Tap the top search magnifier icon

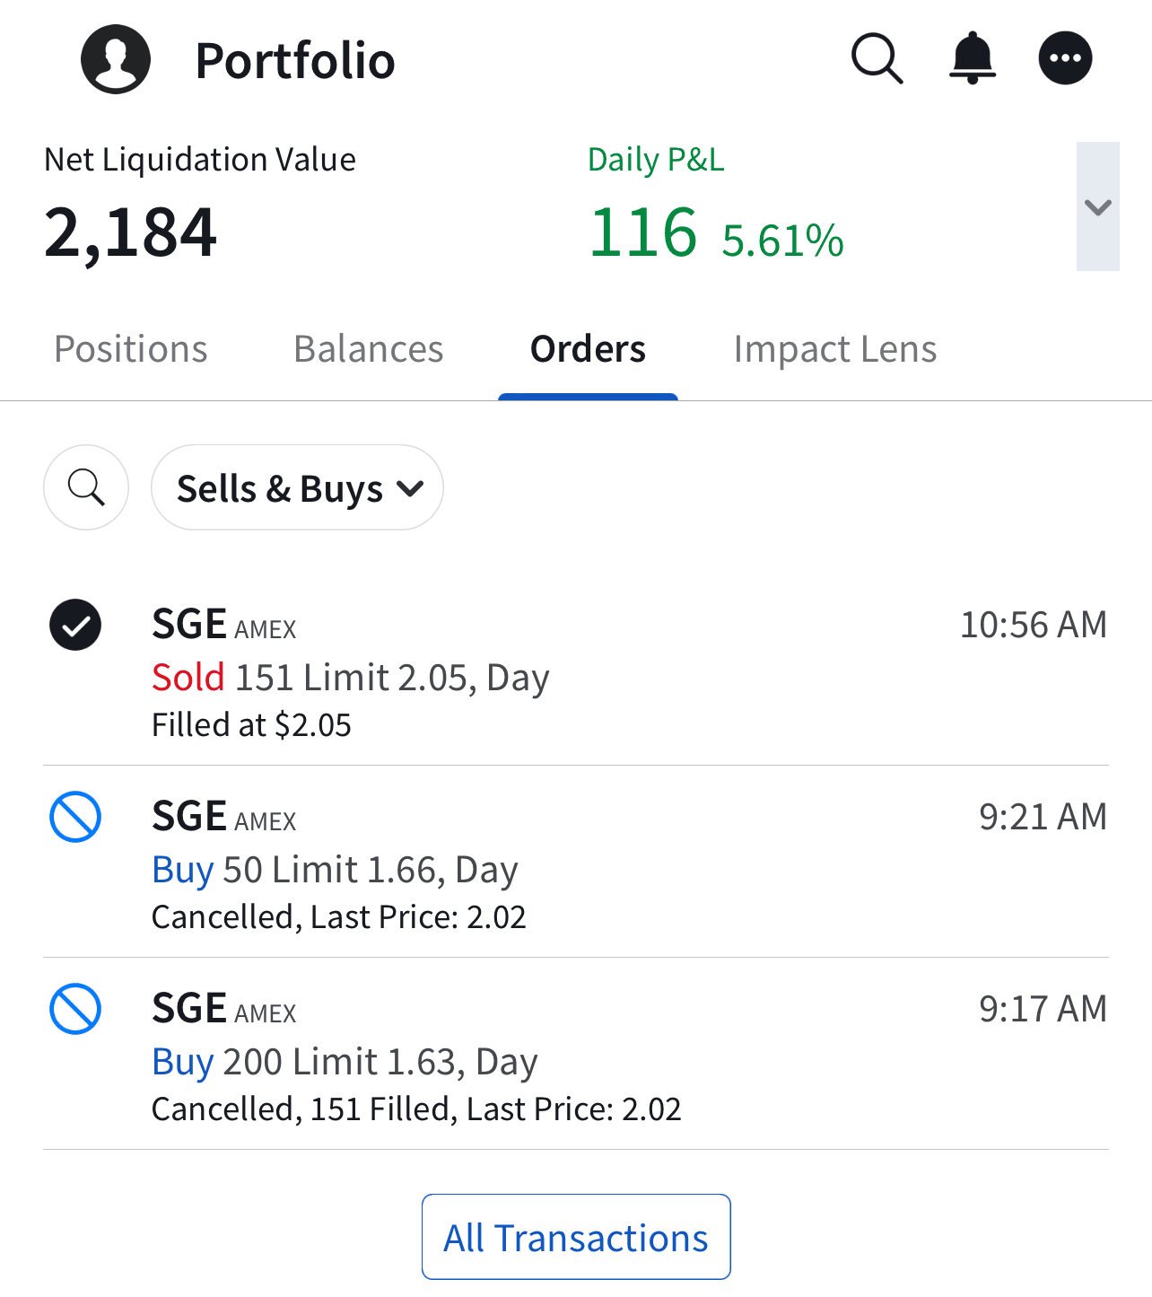click(877, 59)
